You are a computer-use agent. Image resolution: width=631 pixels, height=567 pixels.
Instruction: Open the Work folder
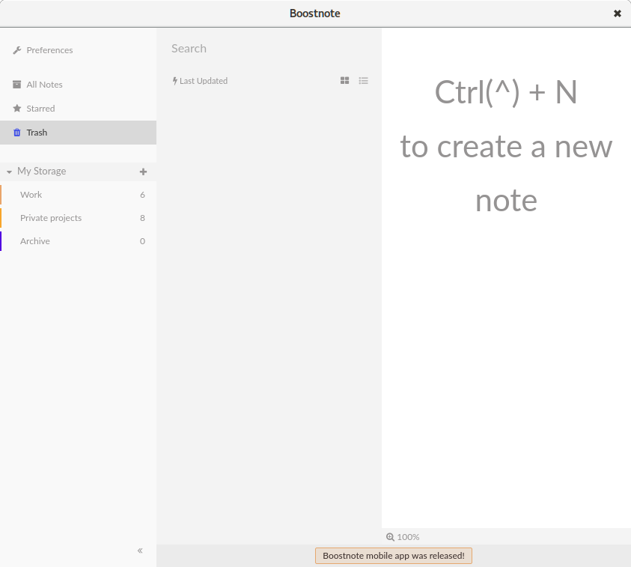click(x=78, y=195)
